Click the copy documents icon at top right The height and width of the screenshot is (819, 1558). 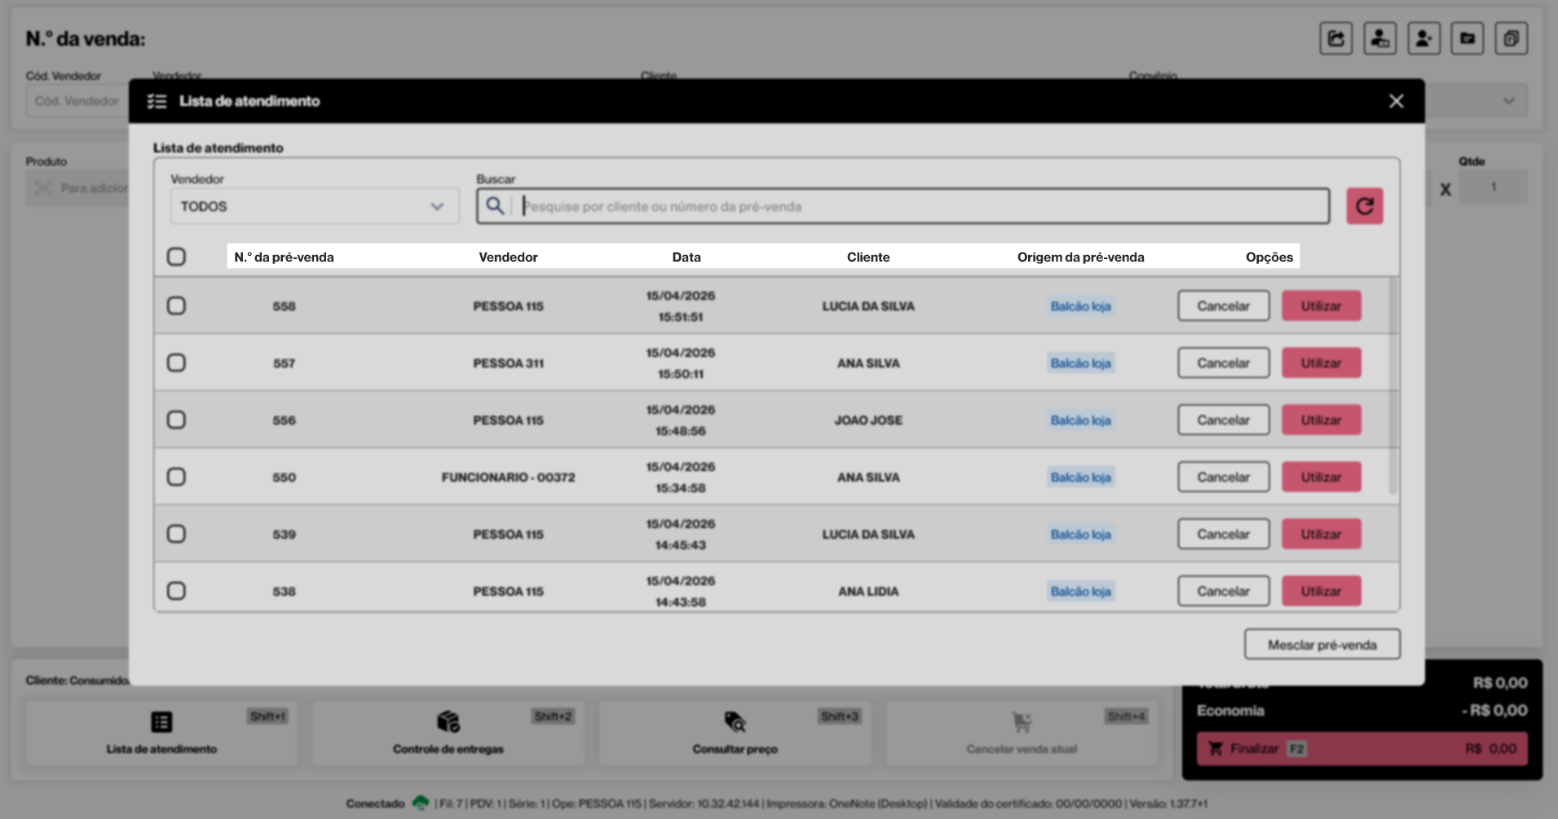1511,38
